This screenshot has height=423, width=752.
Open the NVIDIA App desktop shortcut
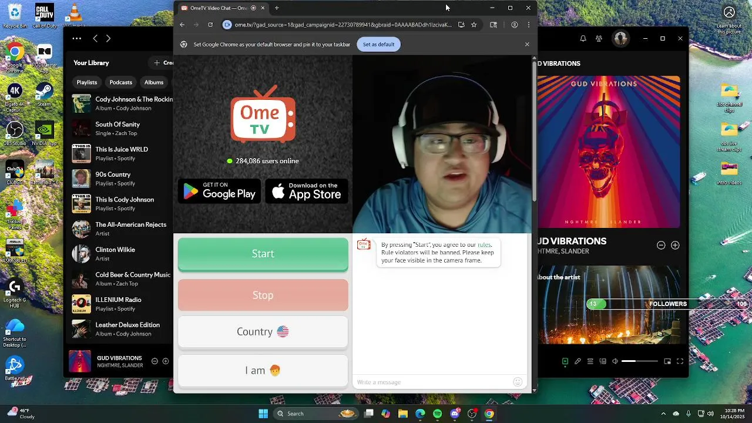[45, 133]
